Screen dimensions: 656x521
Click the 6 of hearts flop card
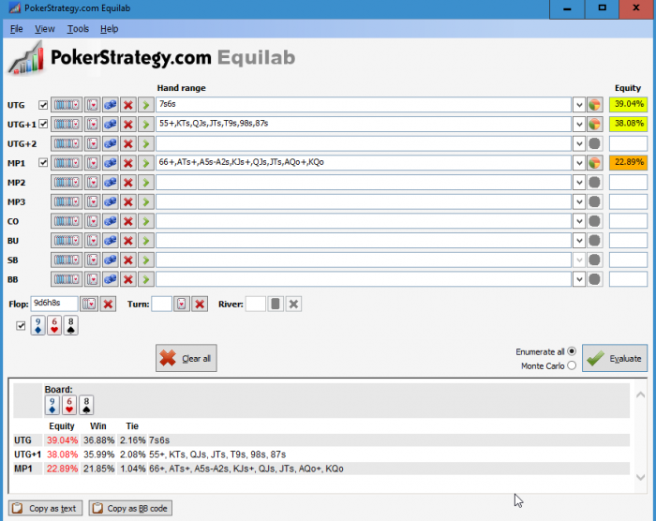coord(54,325)
